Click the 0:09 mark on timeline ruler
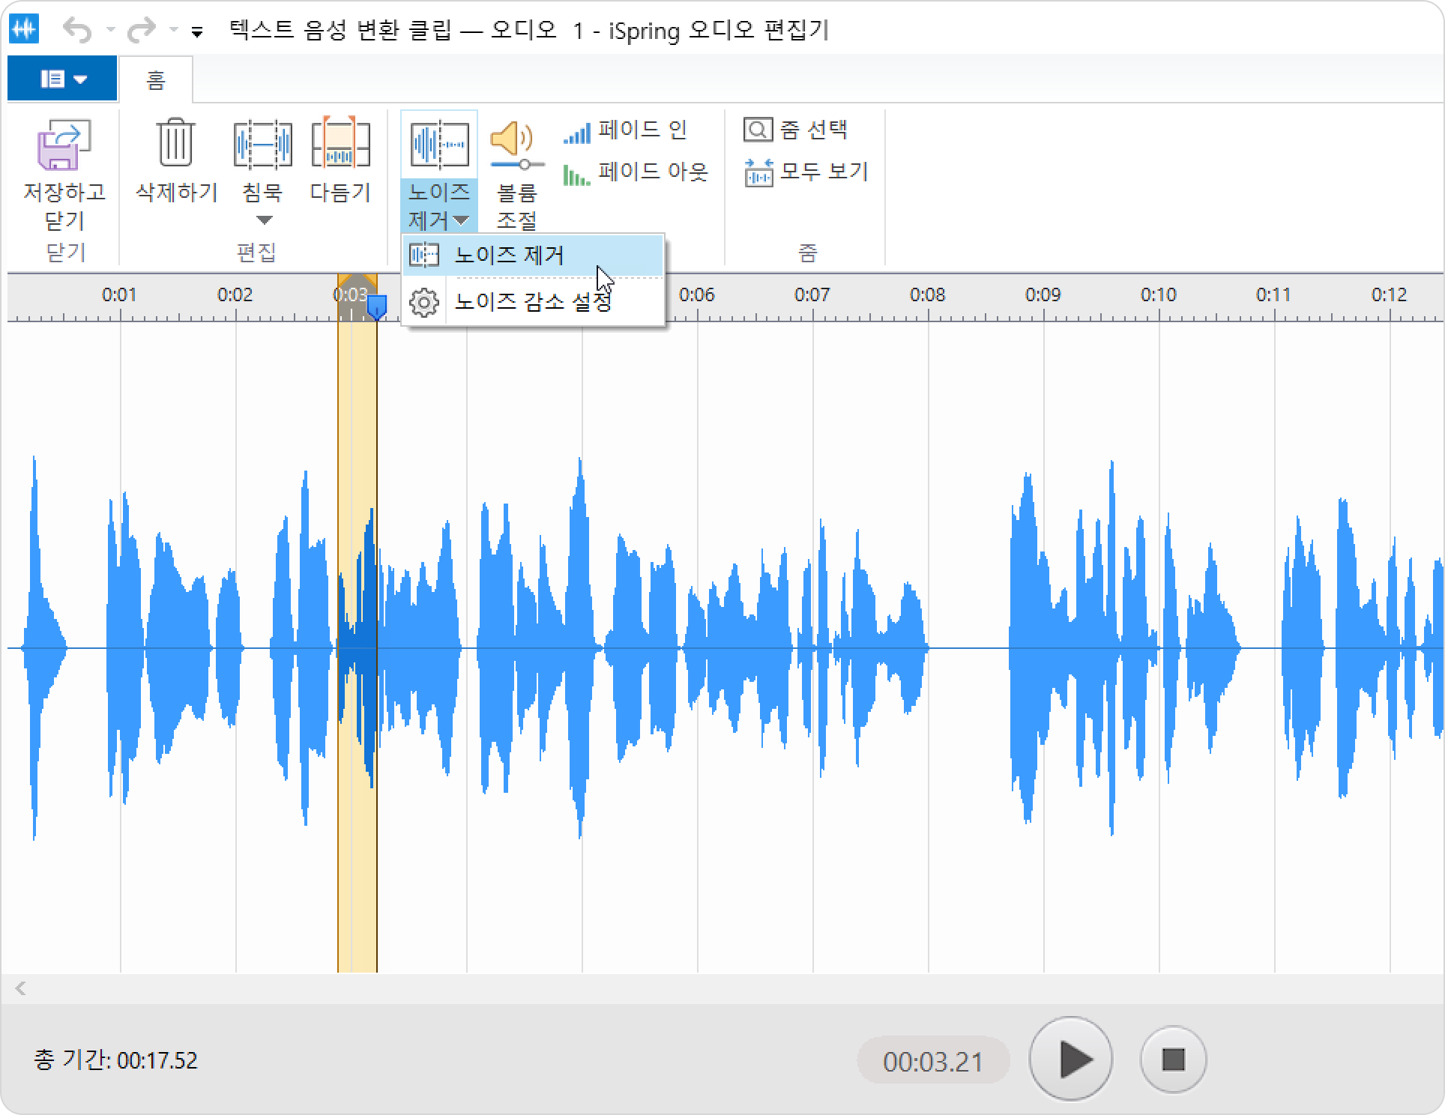 click(1043, 295)
